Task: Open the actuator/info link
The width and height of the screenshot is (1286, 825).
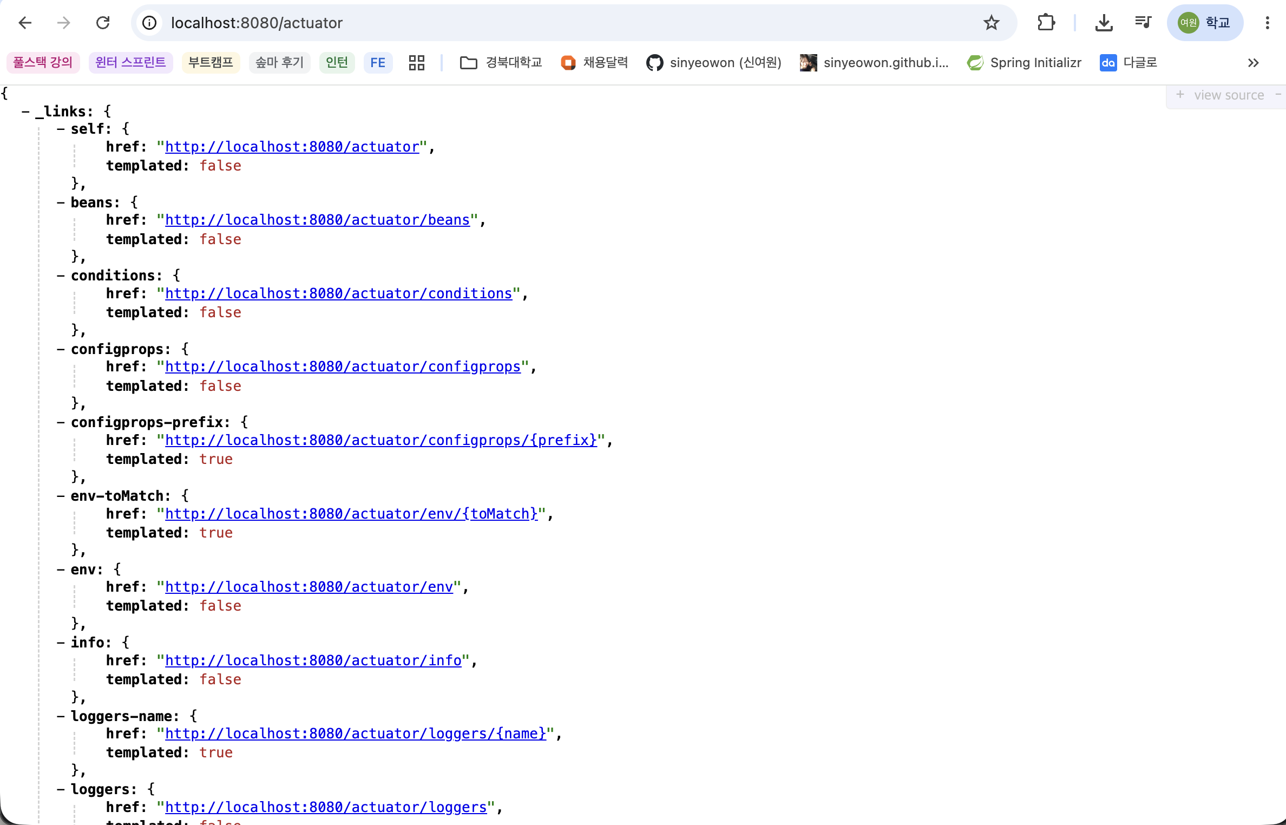Action: [313, 660]
